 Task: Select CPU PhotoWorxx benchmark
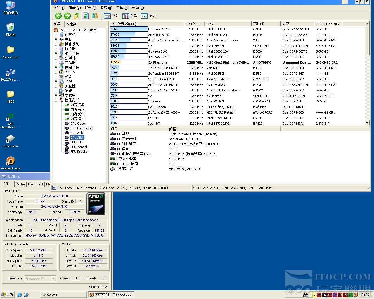click(x=82, y=128)
